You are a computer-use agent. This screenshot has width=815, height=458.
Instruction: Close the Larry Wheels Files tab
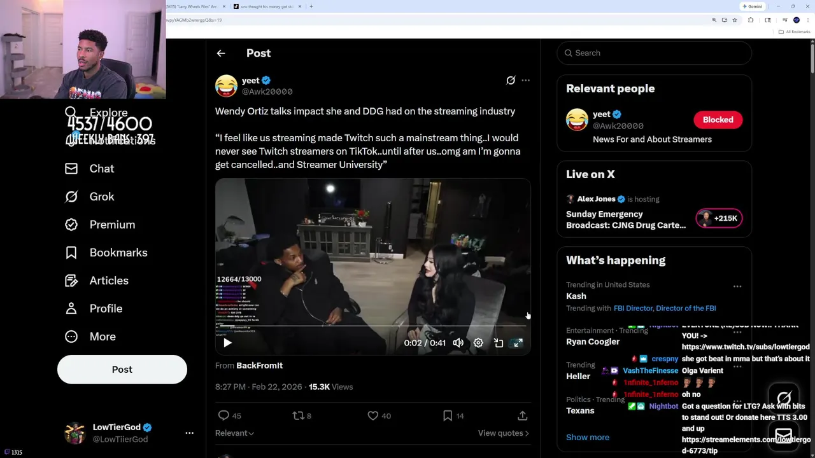click(x=223, y=6)
